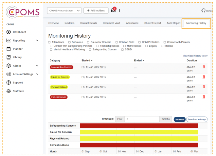Click download history to csv link

[195, 56]
